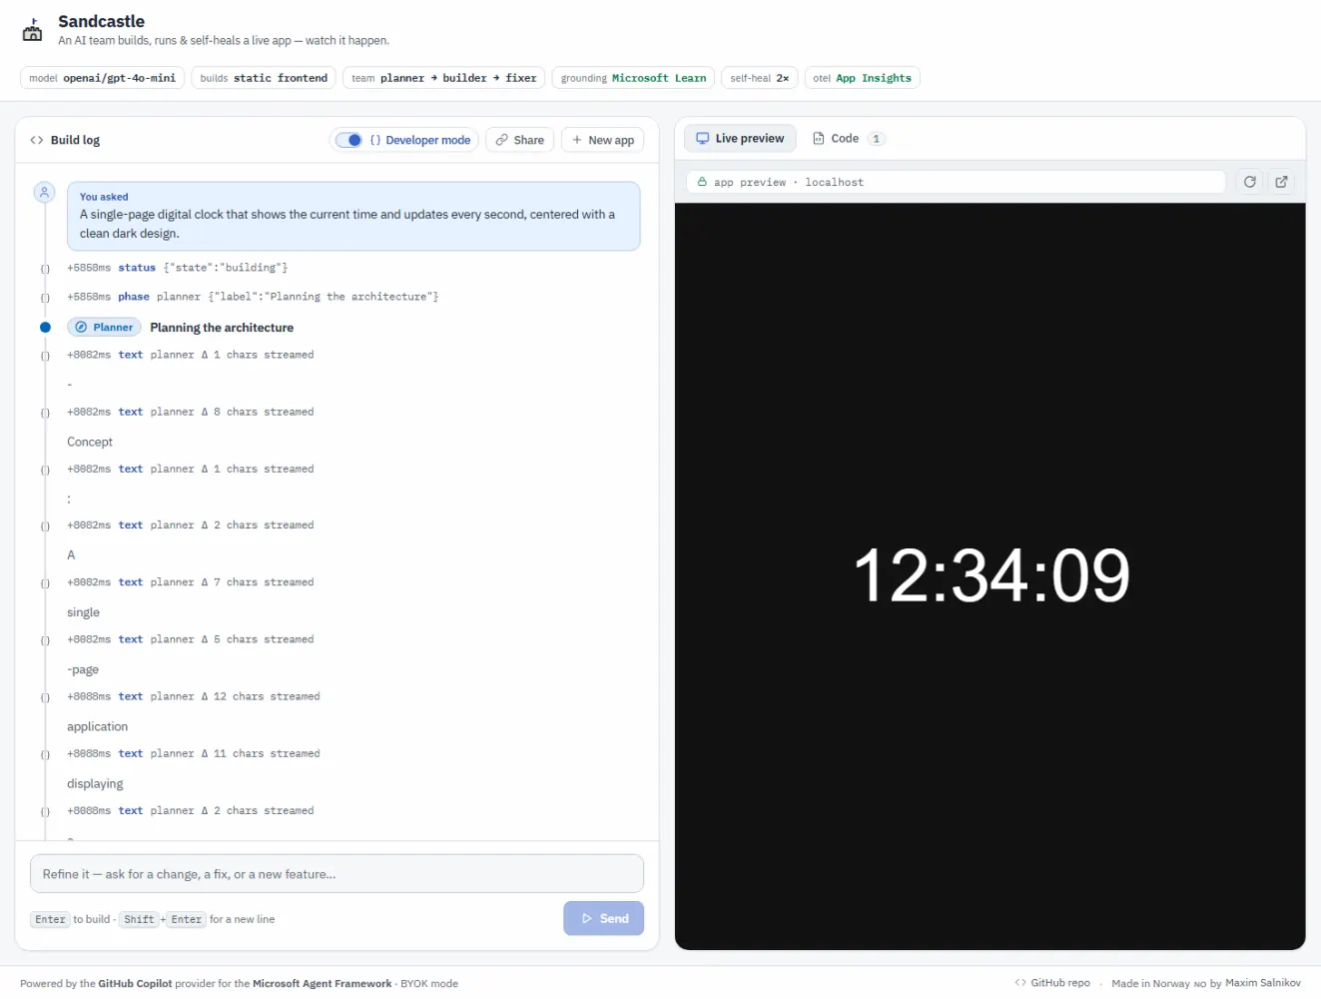Open the GitHub repo link
The image size is (1321, 999).
click(x=1052, y=983)
